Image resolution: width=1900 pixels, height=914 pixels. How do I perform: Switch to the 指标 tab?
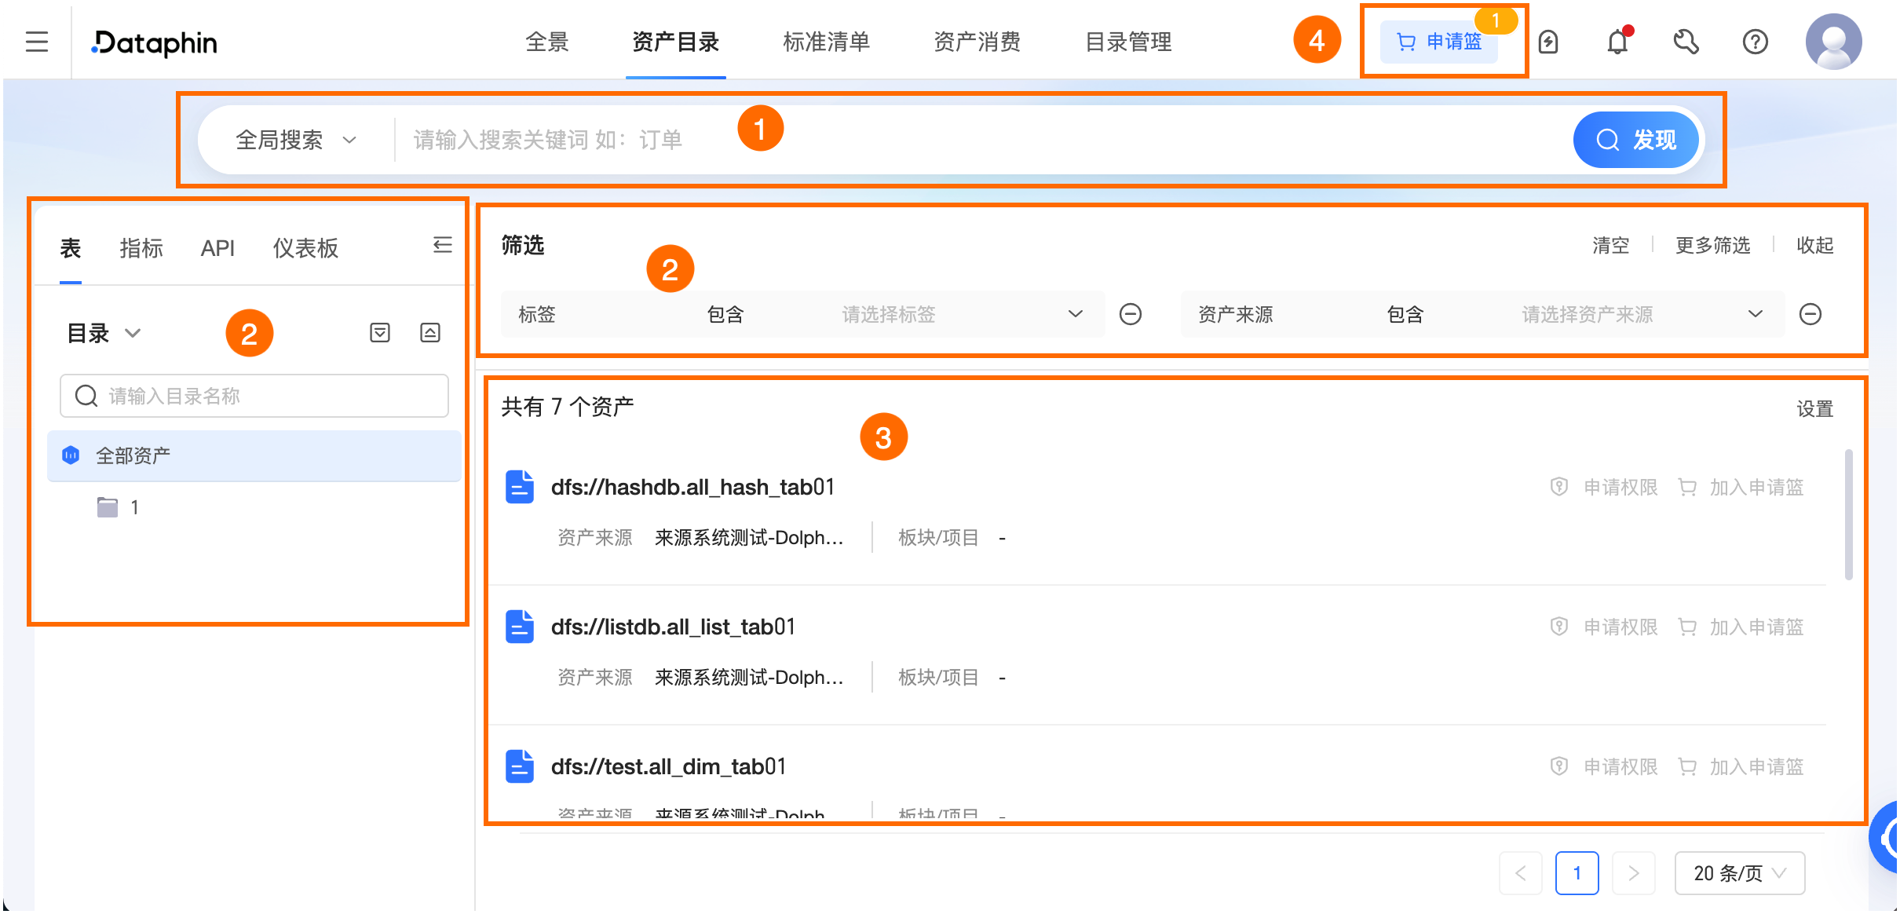click(x=141, y=248)
